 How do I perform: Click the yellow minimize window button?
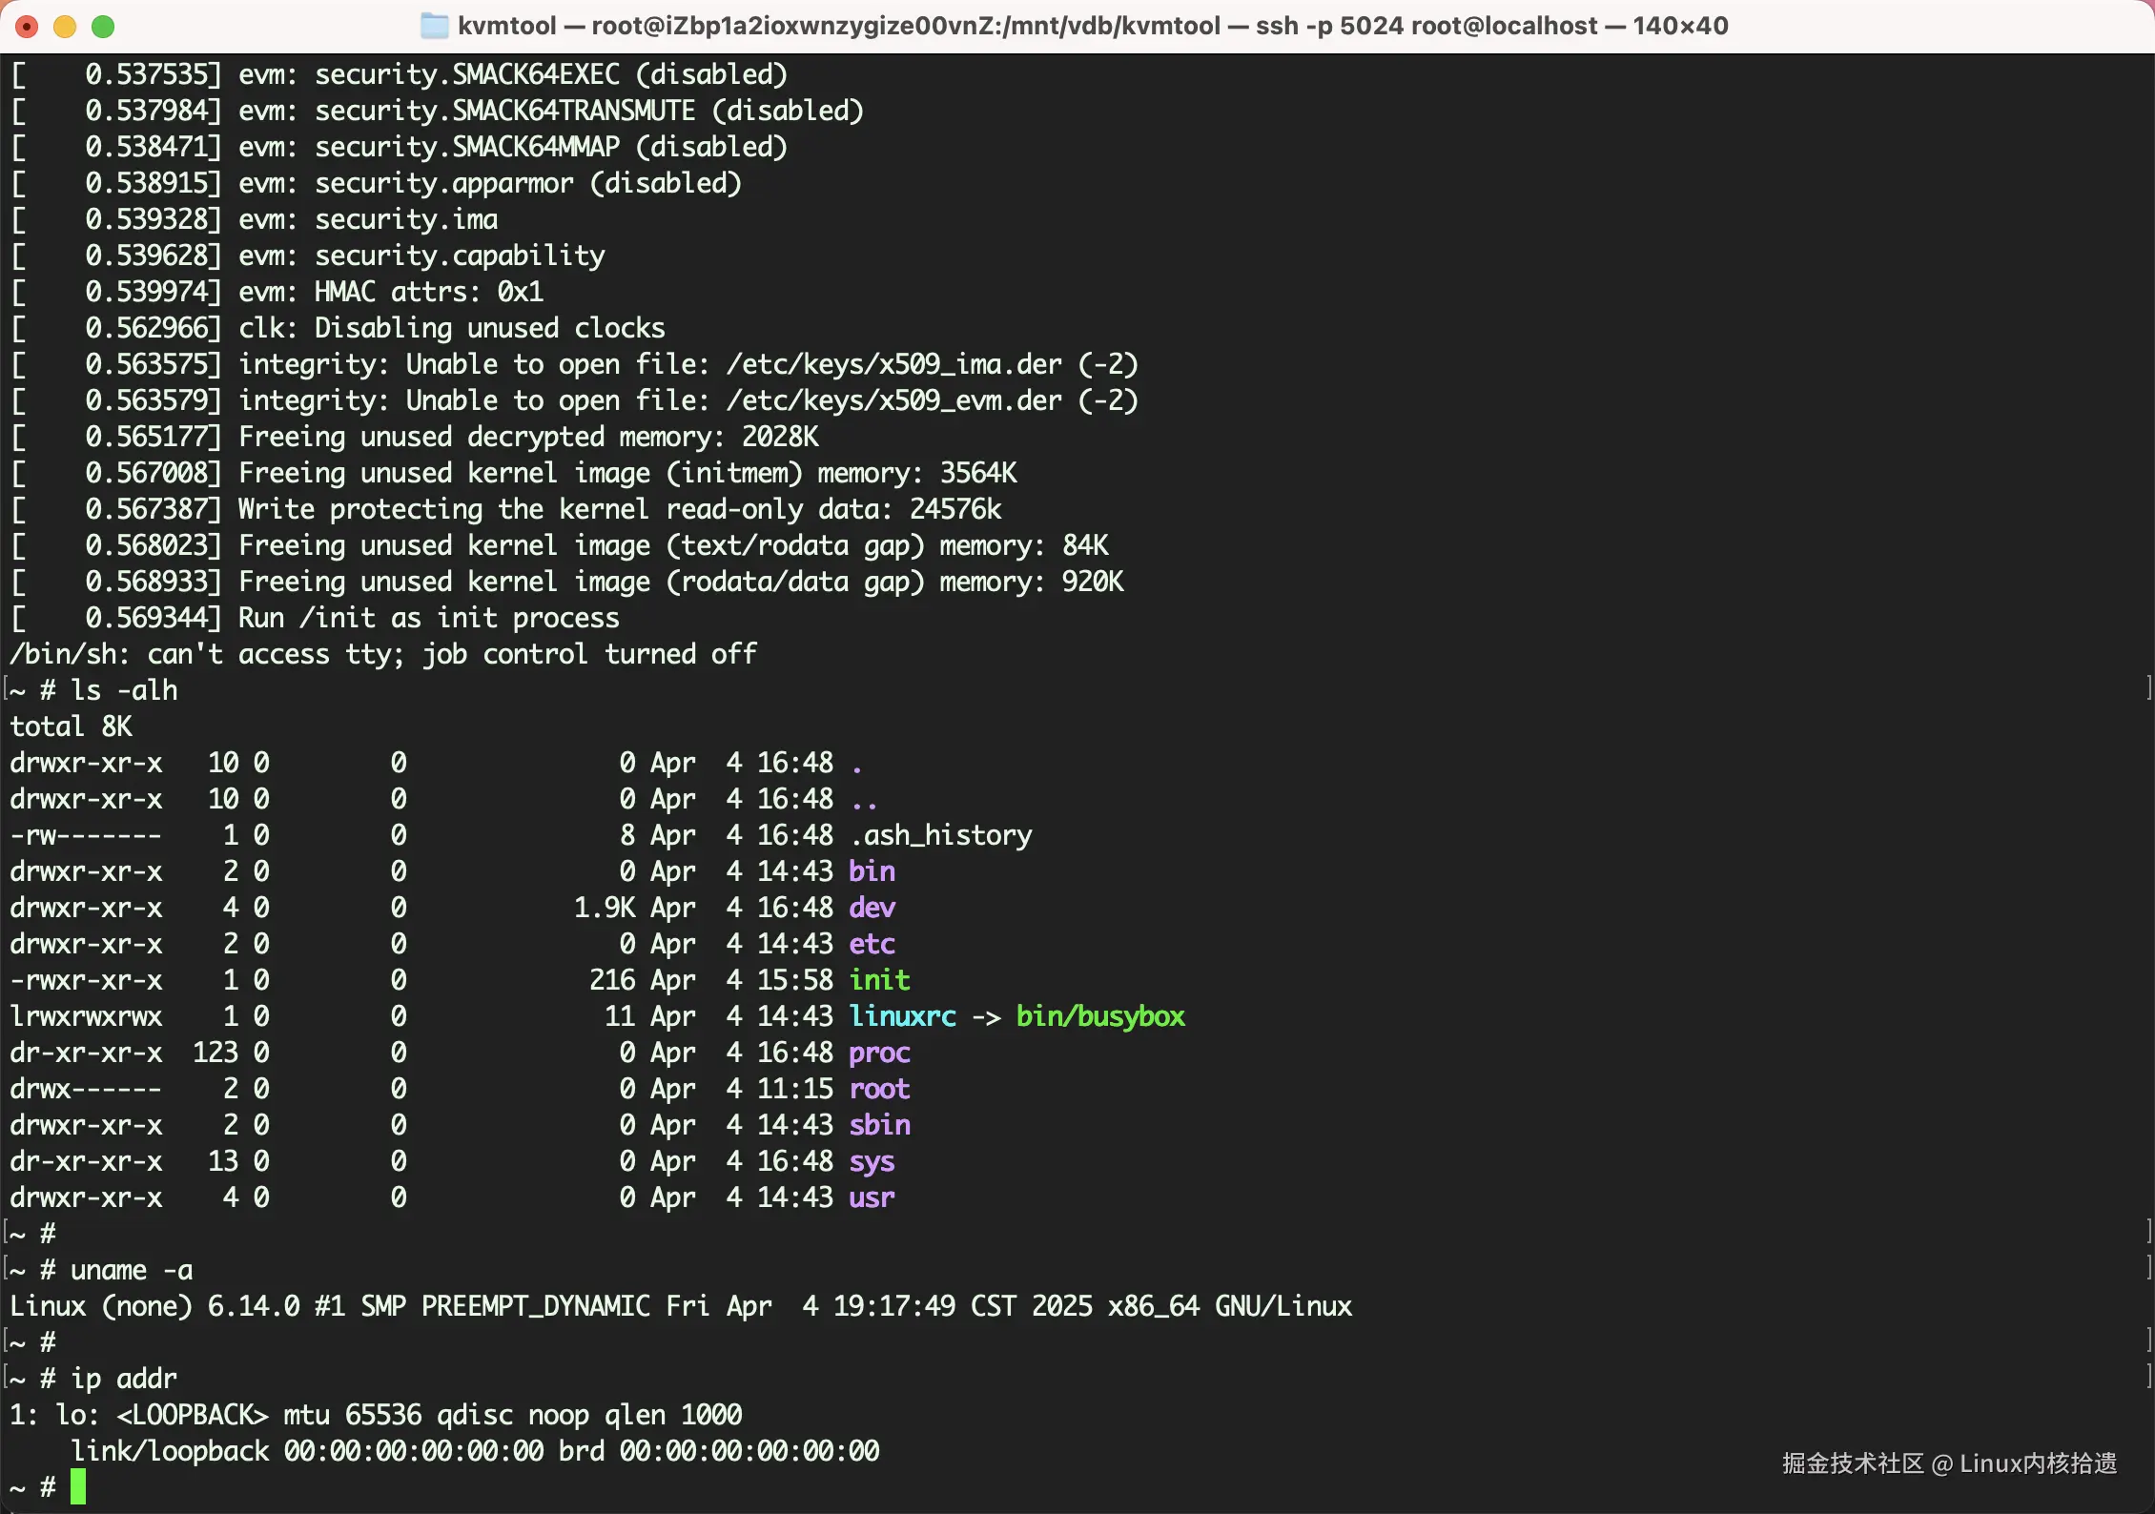tap(65, 27)
